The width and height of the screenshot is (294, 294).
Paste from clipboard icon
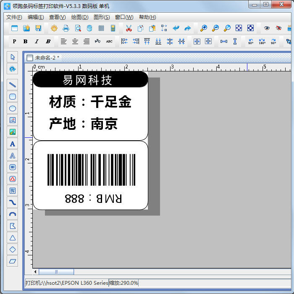click(152, 28)
